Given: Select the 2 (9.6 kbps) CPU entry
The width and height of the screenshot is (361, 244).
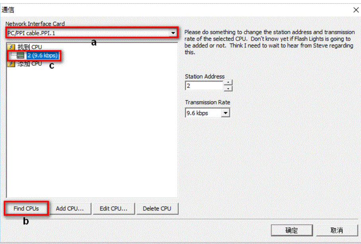Looking at the screenshot, I should tap(43, 55).
